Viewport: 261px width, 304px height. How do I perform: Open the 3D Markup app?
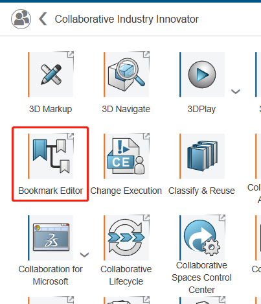point(51,75)
